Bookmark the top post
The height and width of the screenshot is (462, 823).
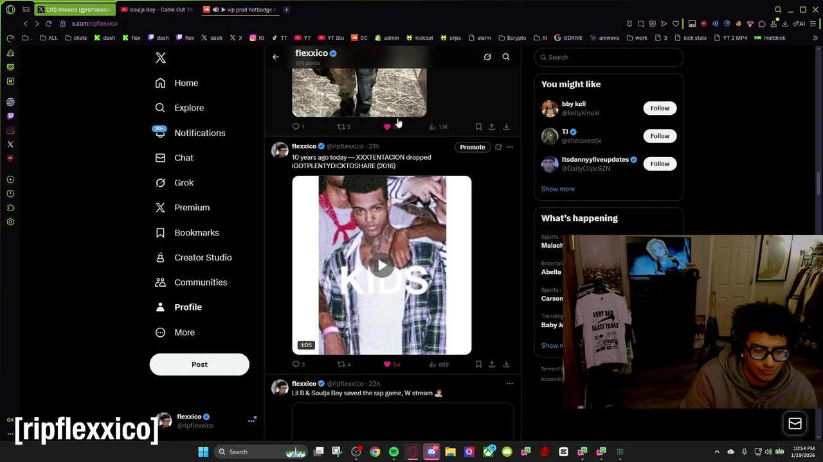pos(478,127)
